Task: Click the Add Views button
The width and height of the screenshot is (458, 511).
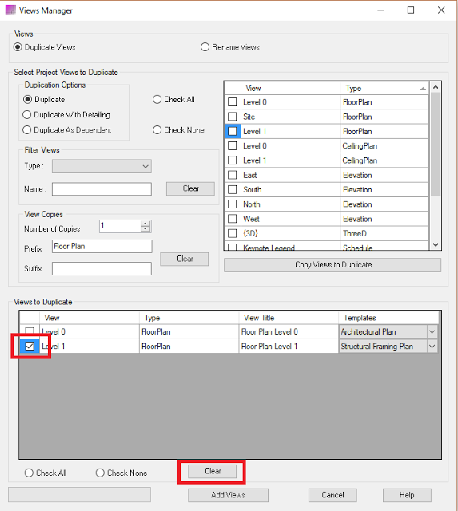Action: pyautogui.click(x=228, y=495)
